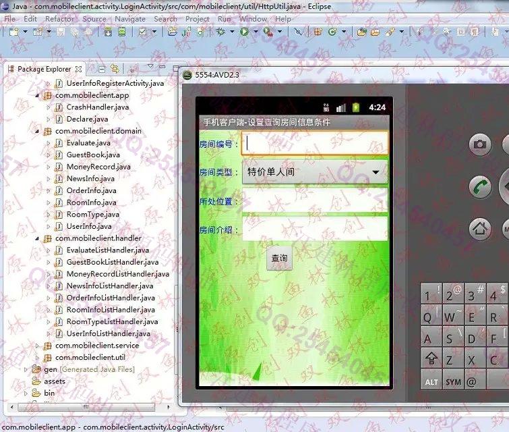Open Android Virtual Device Manager icon
Viewport: 509px width, 432px height.
pos(122,32)
